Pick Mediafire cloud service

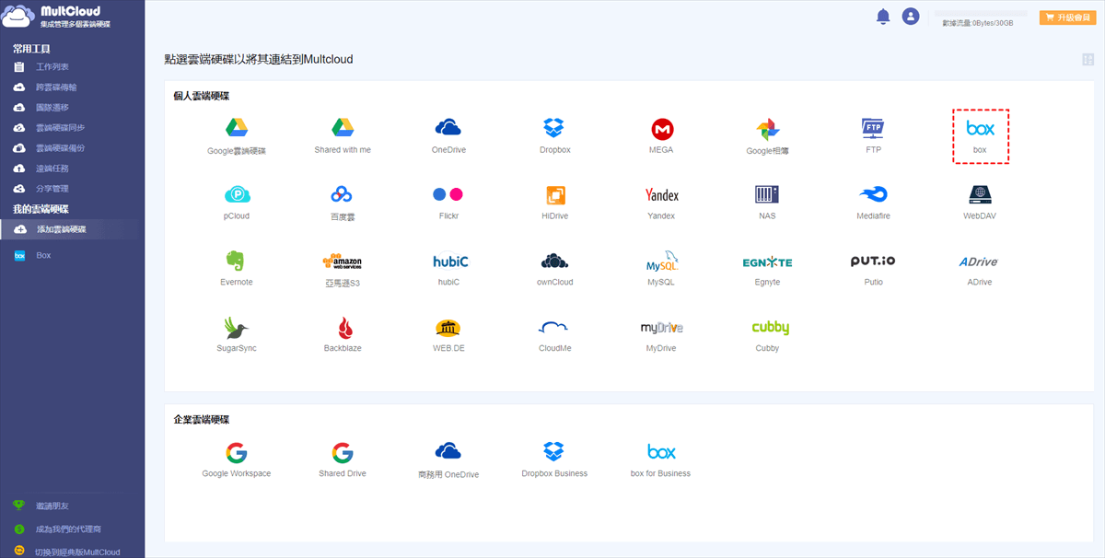click(874, 195)
